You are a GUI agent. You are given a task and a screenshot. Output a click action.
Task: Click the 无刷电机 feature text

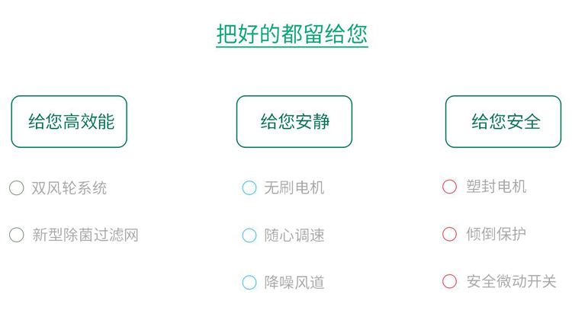coord(294,188)
